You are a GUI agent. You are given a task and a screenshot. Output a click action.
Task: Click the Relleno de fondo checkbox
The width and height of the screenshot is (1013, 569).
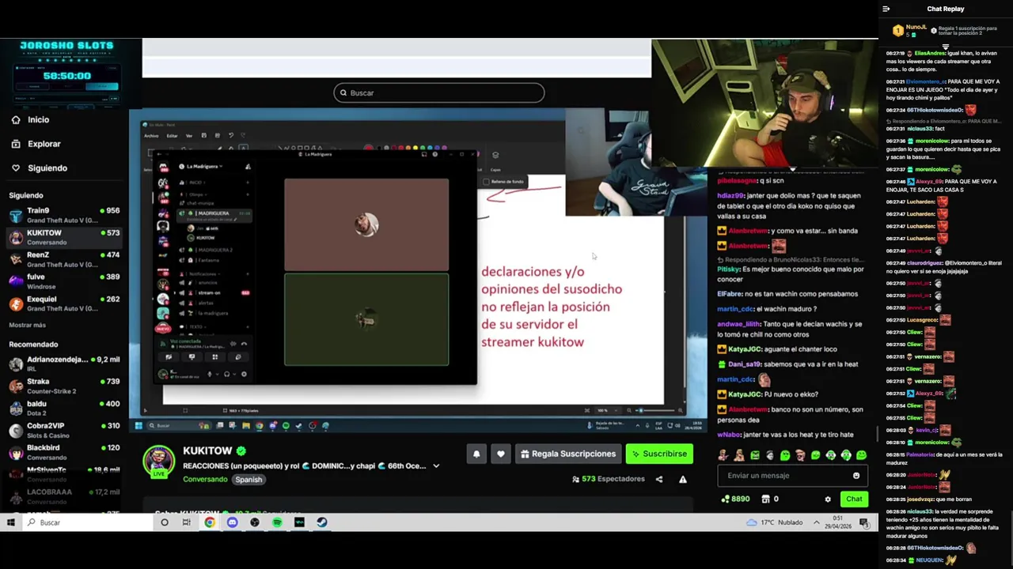[x=486, y=182]
